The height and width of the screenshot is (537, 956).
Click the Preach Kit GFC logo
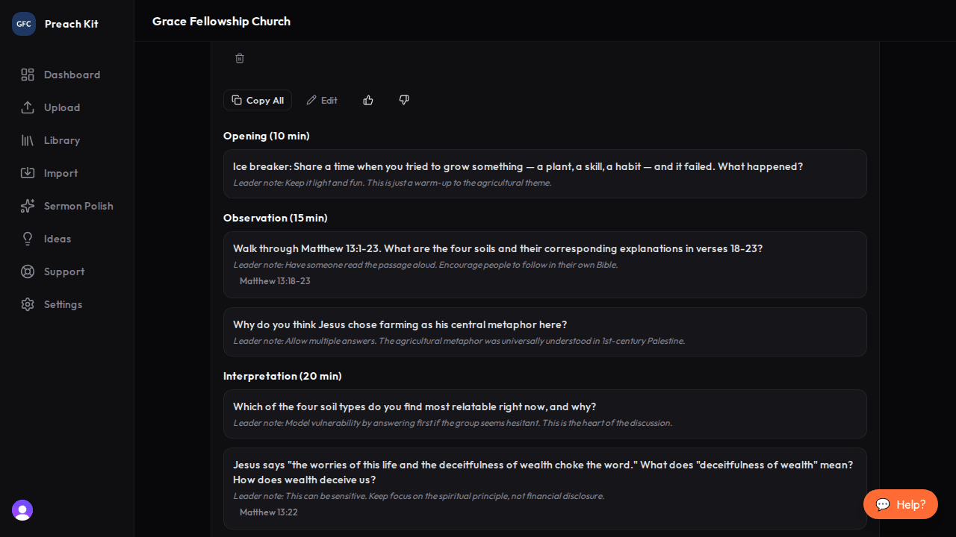click(23, 23)
